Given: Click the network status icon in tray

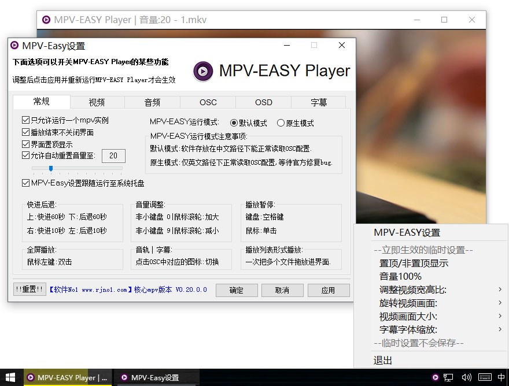Looking at the screenshot, I should (449, 377).
